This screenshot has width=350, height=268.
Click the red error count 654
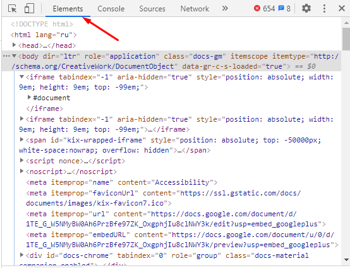click(264, 8)
